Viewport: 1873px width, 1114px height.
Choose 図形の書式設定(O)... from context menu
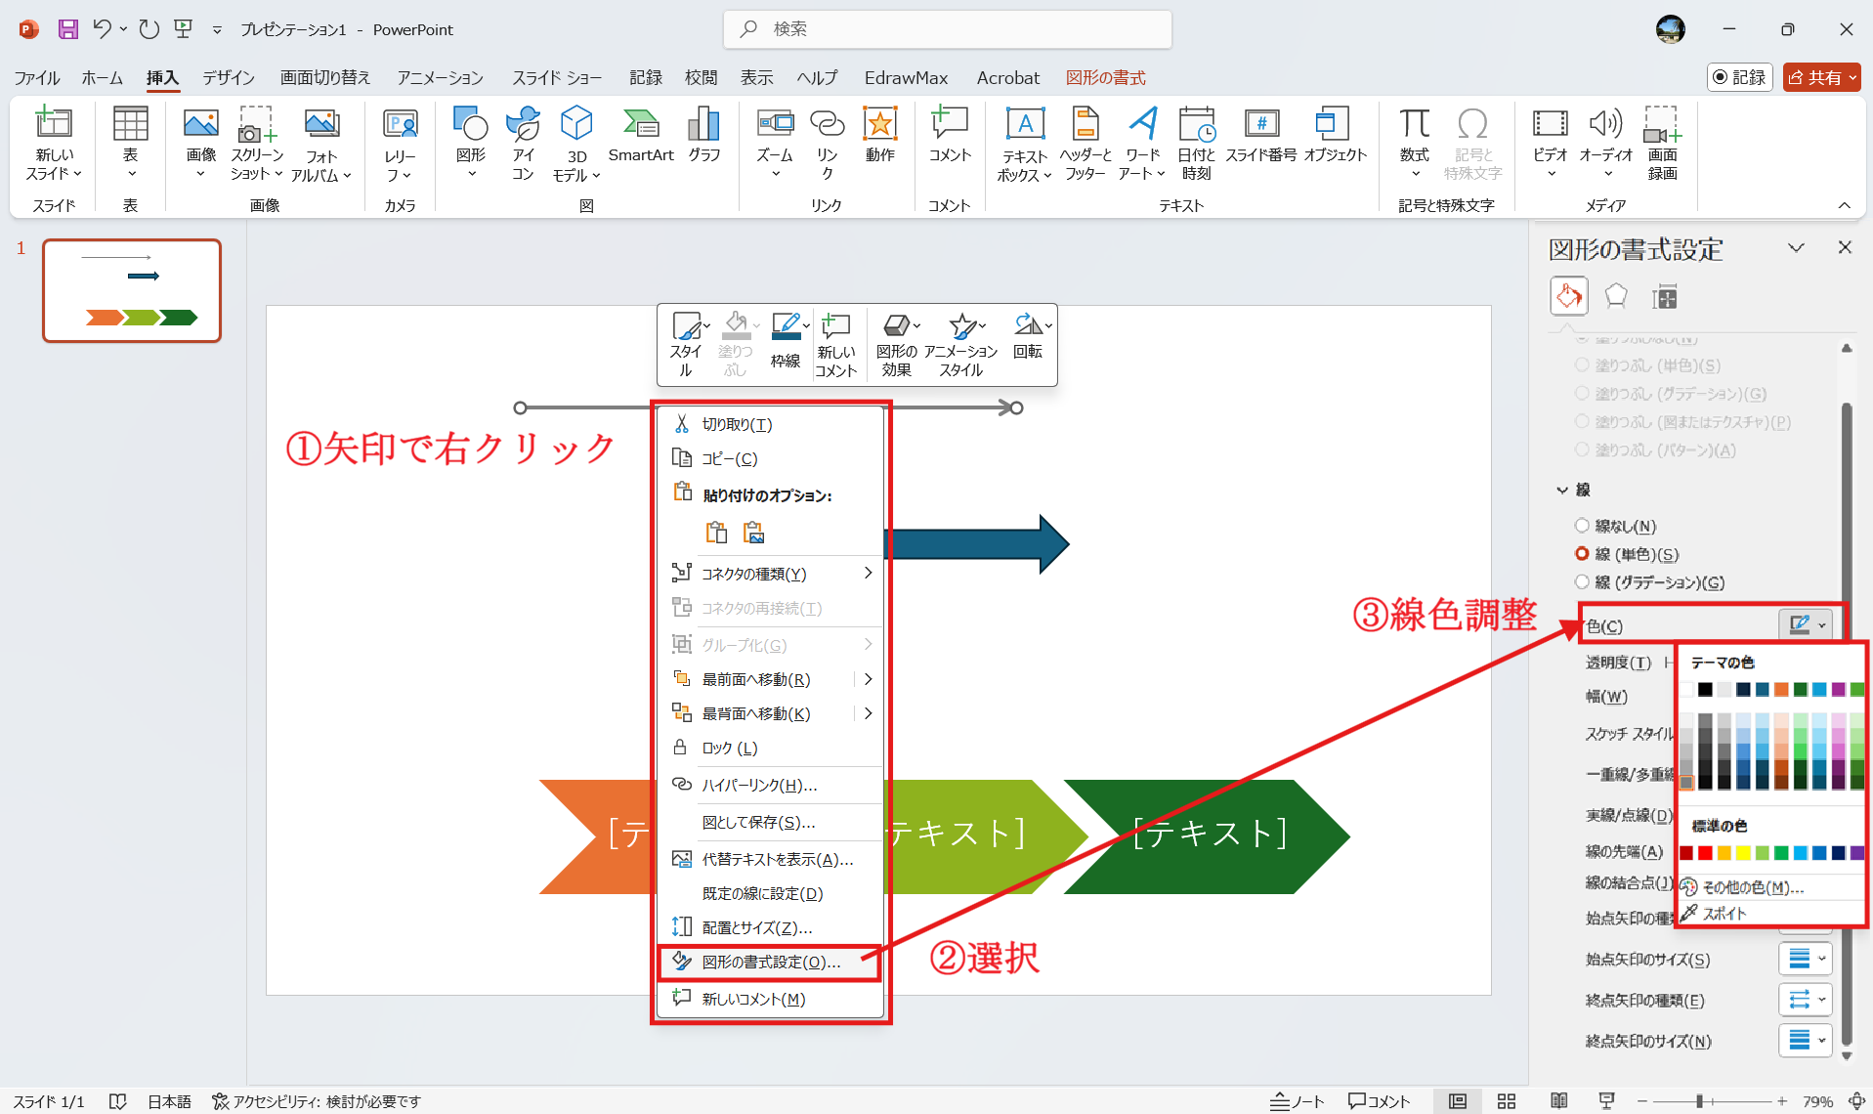771,962
